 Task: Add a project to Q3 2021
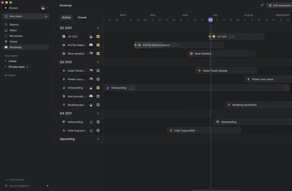click(98, 62)
